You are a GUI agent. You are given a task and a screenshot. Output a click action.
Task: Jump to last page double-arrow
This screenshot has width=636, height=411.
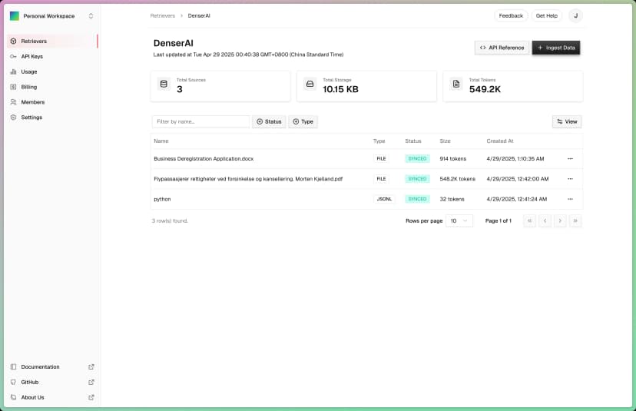point(575,220)
